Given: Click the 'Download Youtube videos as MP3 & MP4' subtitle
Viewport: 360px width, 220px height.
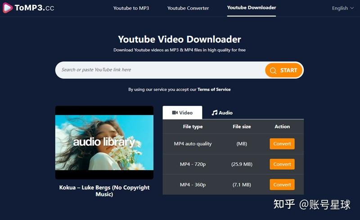Looking at the screenshot, I should pos(180,50).
